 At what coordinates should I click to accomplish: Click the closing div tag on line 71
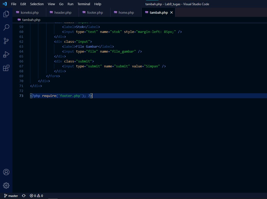pyautogui.click(x=36, y=86)
